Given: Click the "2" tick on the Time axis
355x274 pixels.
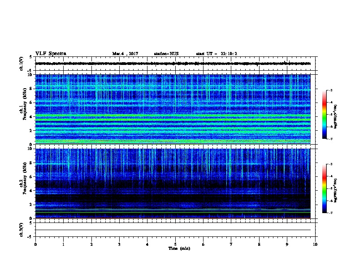Looking at the screenshot, I should pyautogui.click(x=91, y=244).
